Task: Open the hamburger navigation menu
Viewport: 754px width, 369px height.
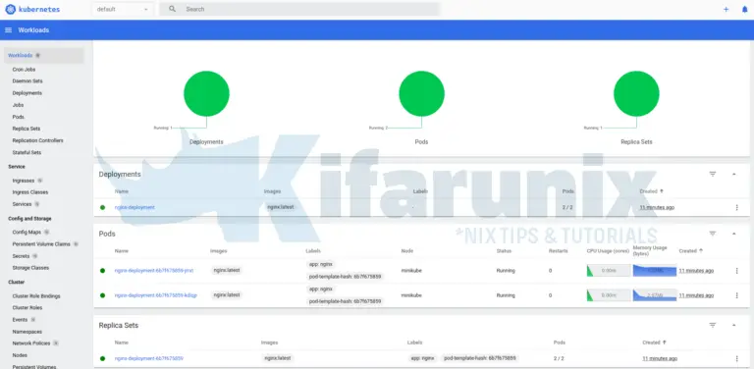Action: [x=8, y=29]
